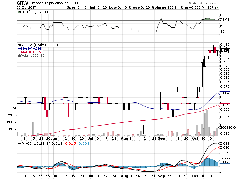The width and height of the screenshot is (236, 179).
Task: Click the boxed 73.41 RSI value tag
Action: tap(225, 19)
